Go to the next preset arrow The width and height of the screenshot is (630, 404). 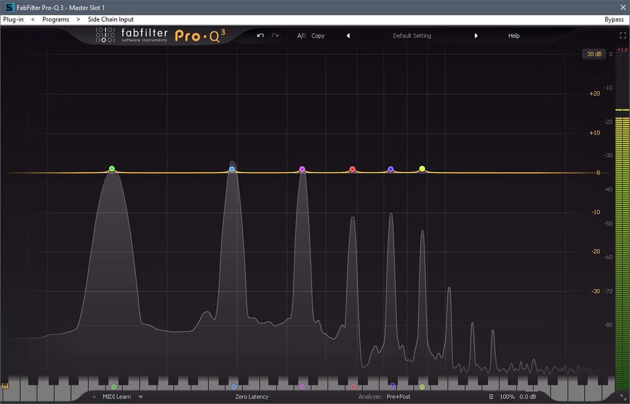(476, 36)
